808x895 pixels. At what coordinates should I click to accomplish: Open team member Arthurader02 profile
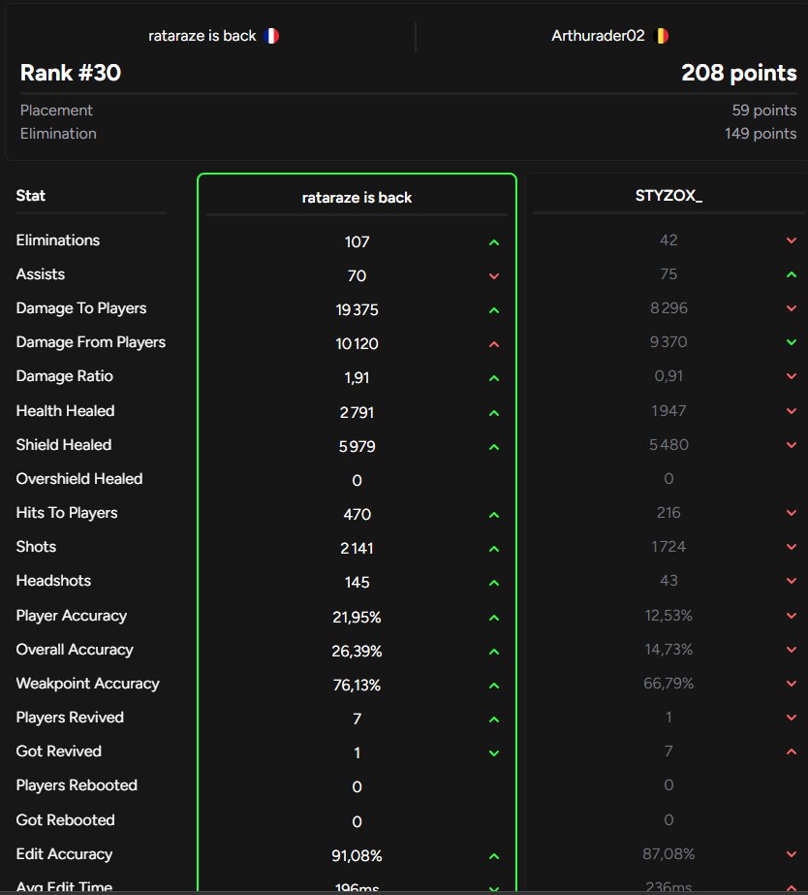598,36
